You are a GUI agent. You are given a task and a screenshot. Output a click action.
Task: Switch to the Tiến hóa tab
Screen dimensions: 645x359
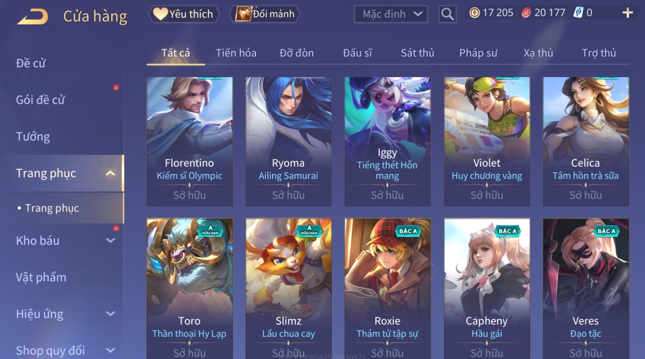click(236, 53)
